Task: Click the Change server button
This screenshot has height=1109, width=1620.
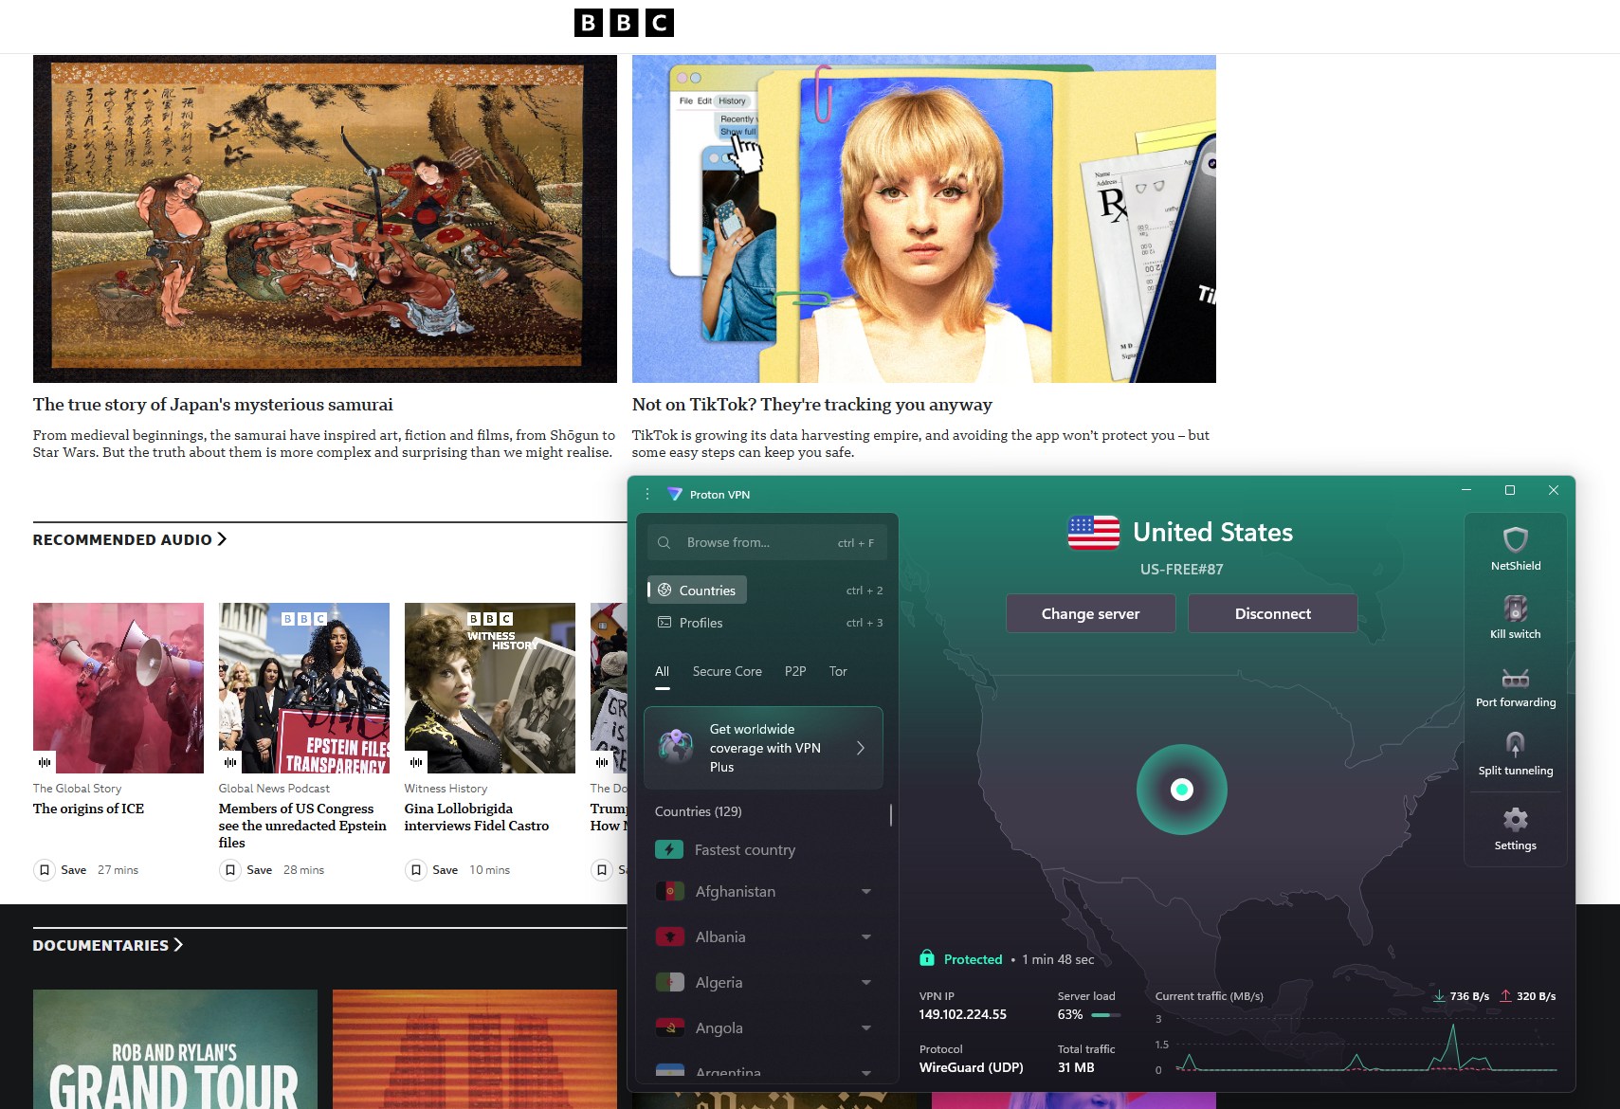Action: pos(1090,613)
